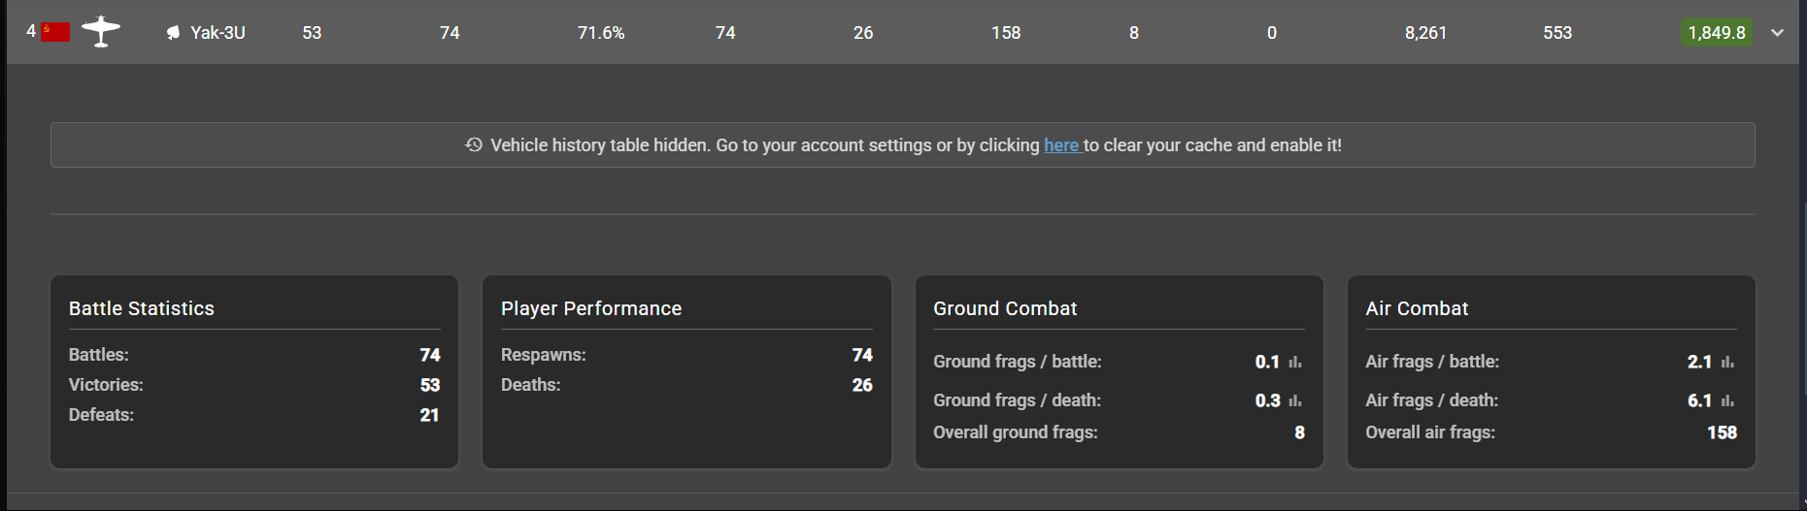
Task: Collapse the Yak-3U row with the chevron
Action: pyautogui.click(x=1777, y=33)
